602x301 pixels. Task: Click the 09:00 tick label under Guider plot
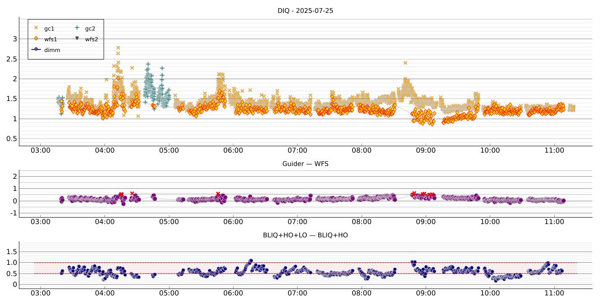(426, 222)
